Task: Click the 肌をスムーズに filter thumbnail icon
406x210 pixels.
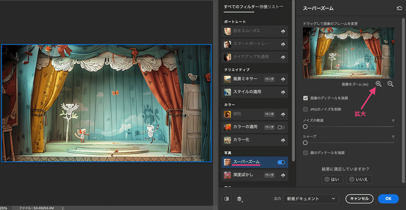Action: tap(227, 31)
